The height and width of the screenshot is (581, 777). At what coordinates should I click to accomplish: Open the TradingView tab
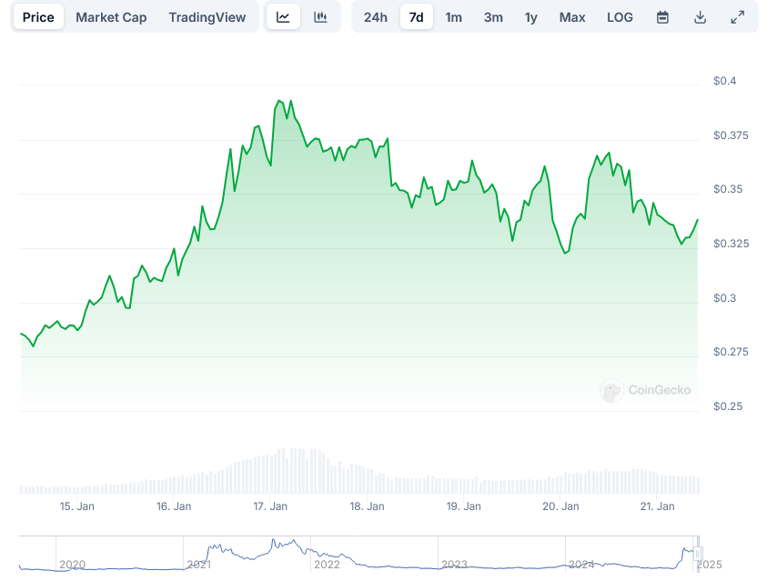coord(207,17)
